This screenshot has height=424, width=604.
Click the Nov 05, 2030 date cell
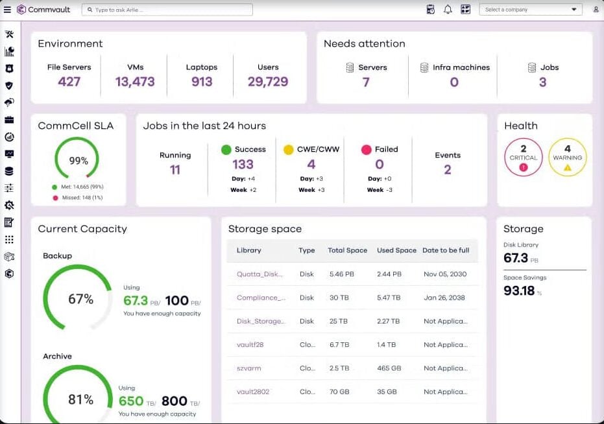click(445, 274)
